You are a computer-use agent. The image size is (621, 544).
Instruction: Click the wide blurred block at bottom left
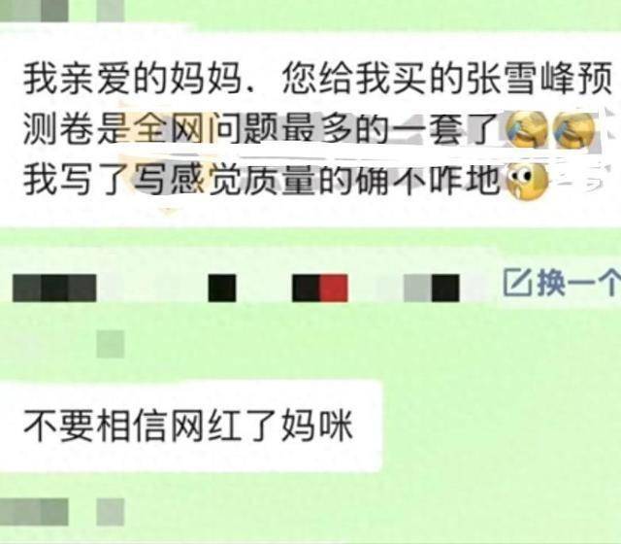click(x=34, y=512)
